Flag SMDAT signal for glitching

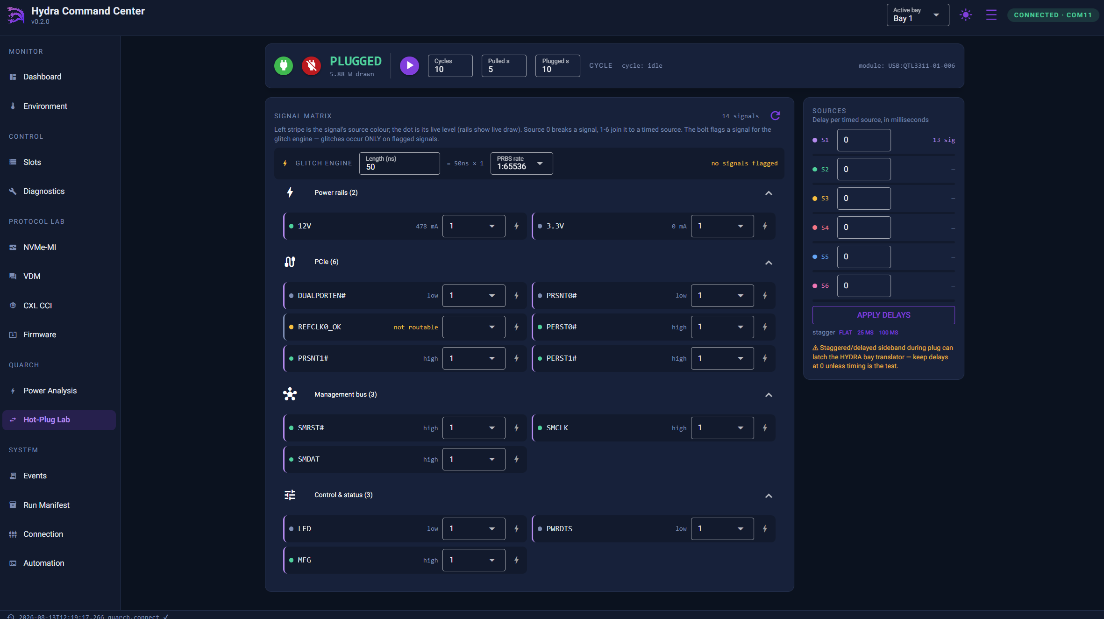coord(516,459)
